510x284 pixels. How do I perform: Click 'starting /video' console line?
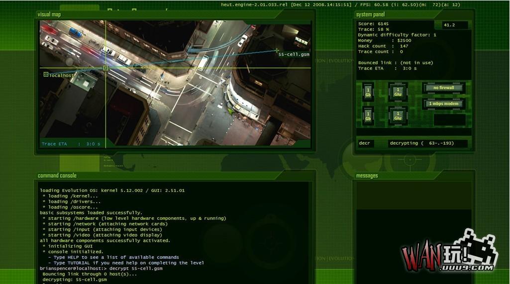(102, 235)
